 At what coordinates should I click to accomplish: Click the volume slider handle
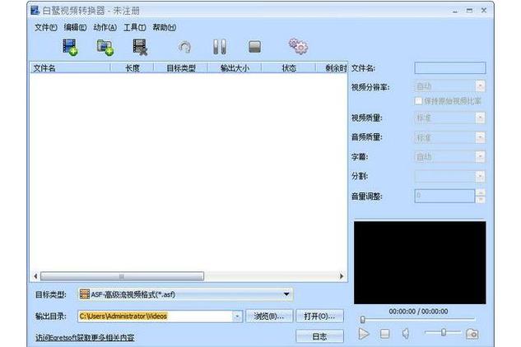444,332
